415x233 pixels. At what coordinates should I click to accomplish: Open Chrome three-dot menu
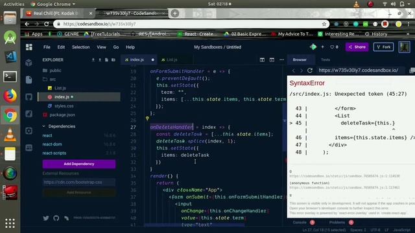(x=409, y=24)
